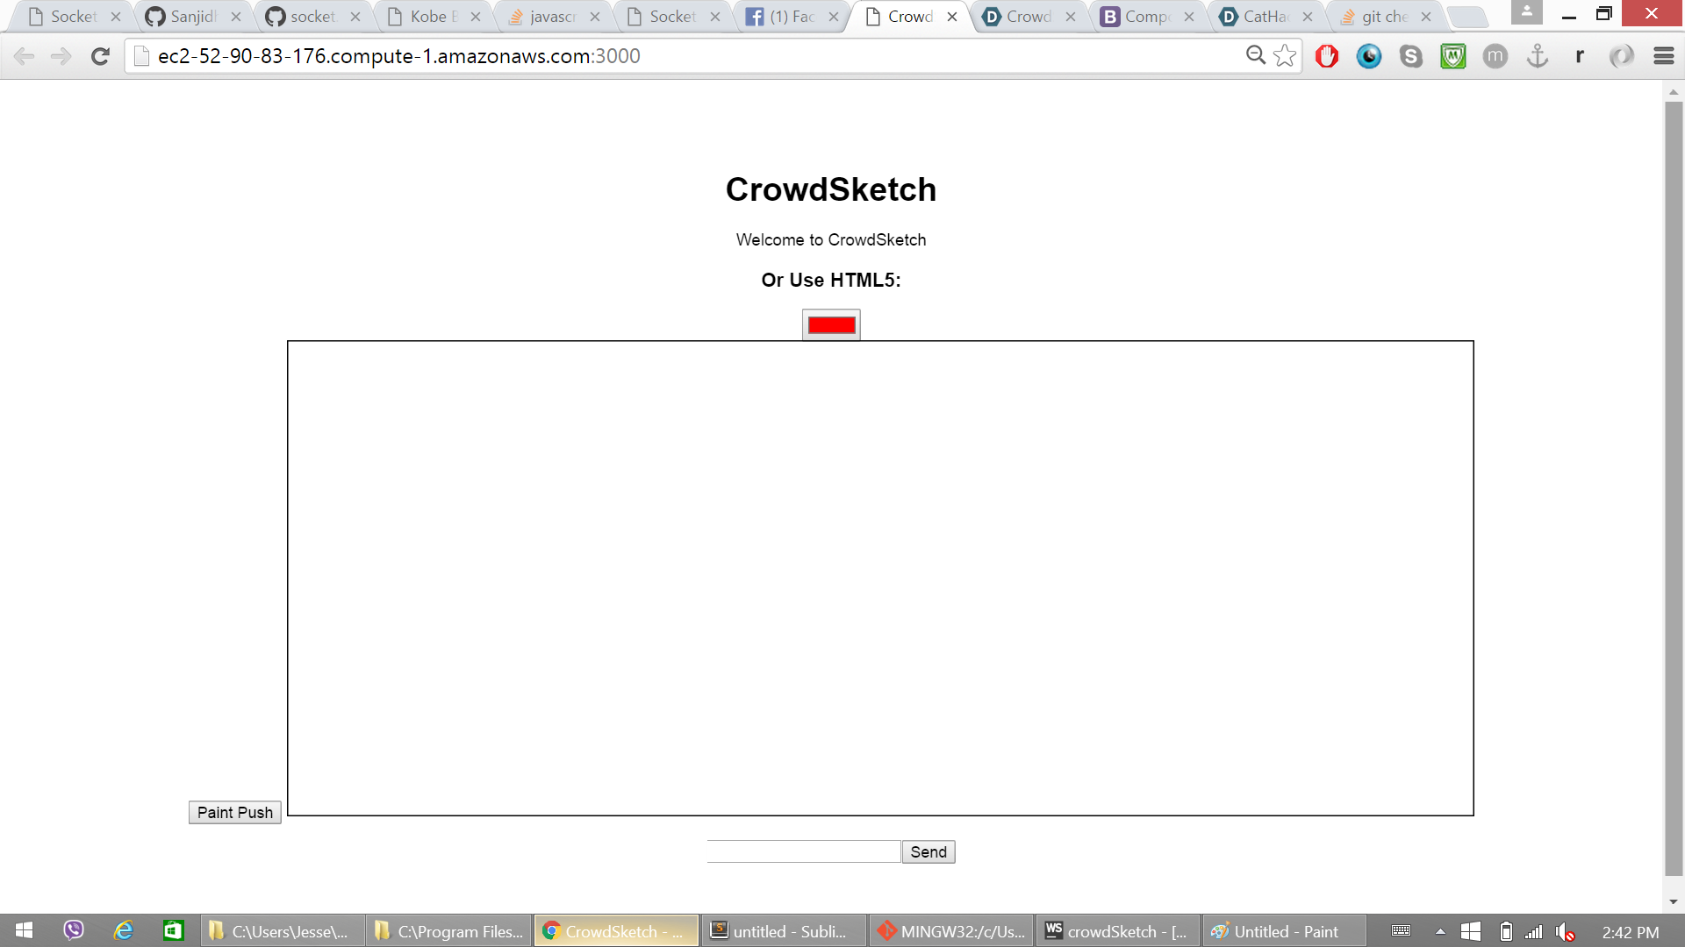Click the address bar URL

(398, 56)
